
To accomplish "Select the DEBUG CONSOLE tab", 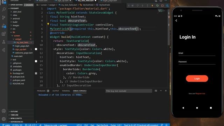I will point(80,91).
